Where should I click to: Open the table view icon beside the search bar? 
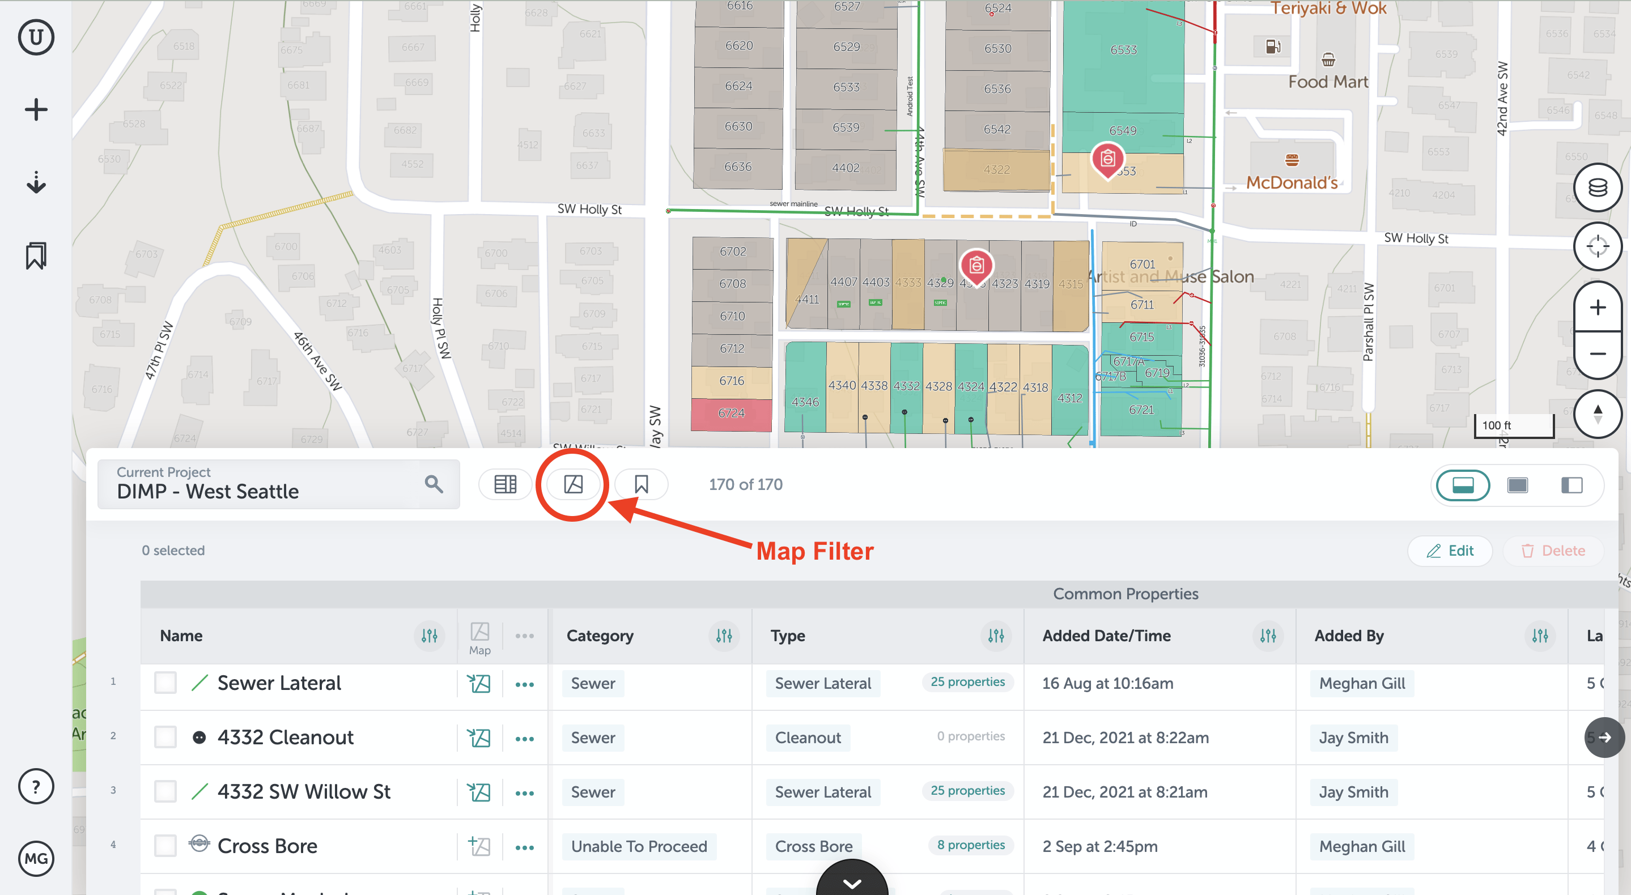[x=504, y=484]
